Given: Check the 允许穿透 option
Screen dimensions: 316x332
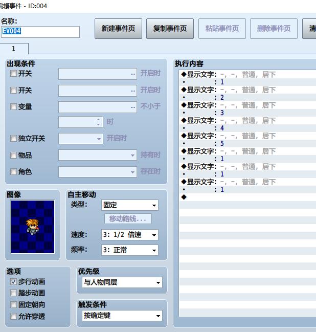Looking at the screenshot, I should [13, 316].
